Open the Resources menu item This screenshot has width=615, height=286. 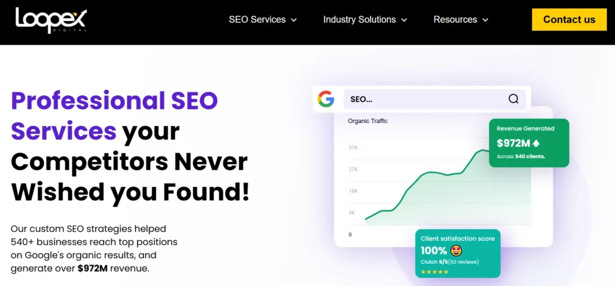(455, 20)
